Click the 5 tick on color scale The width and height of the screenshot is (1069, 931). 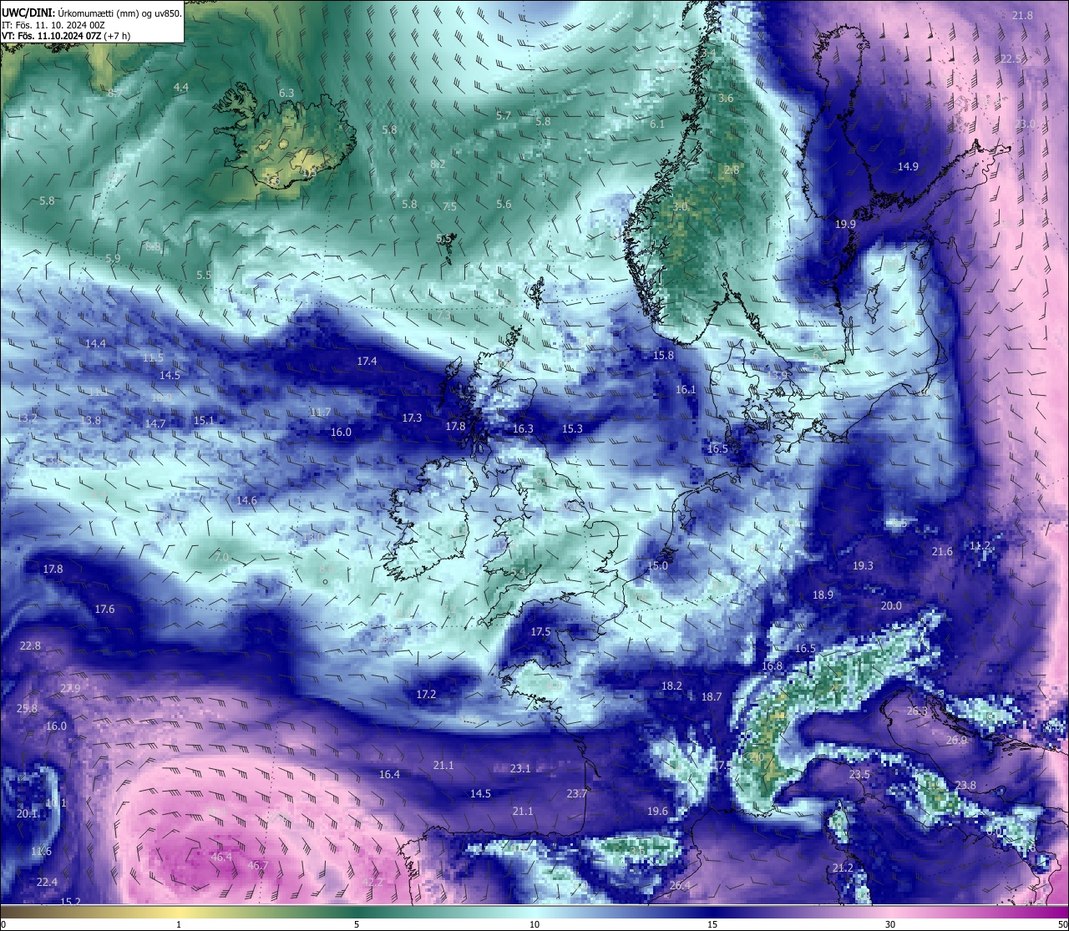point(357,924)
